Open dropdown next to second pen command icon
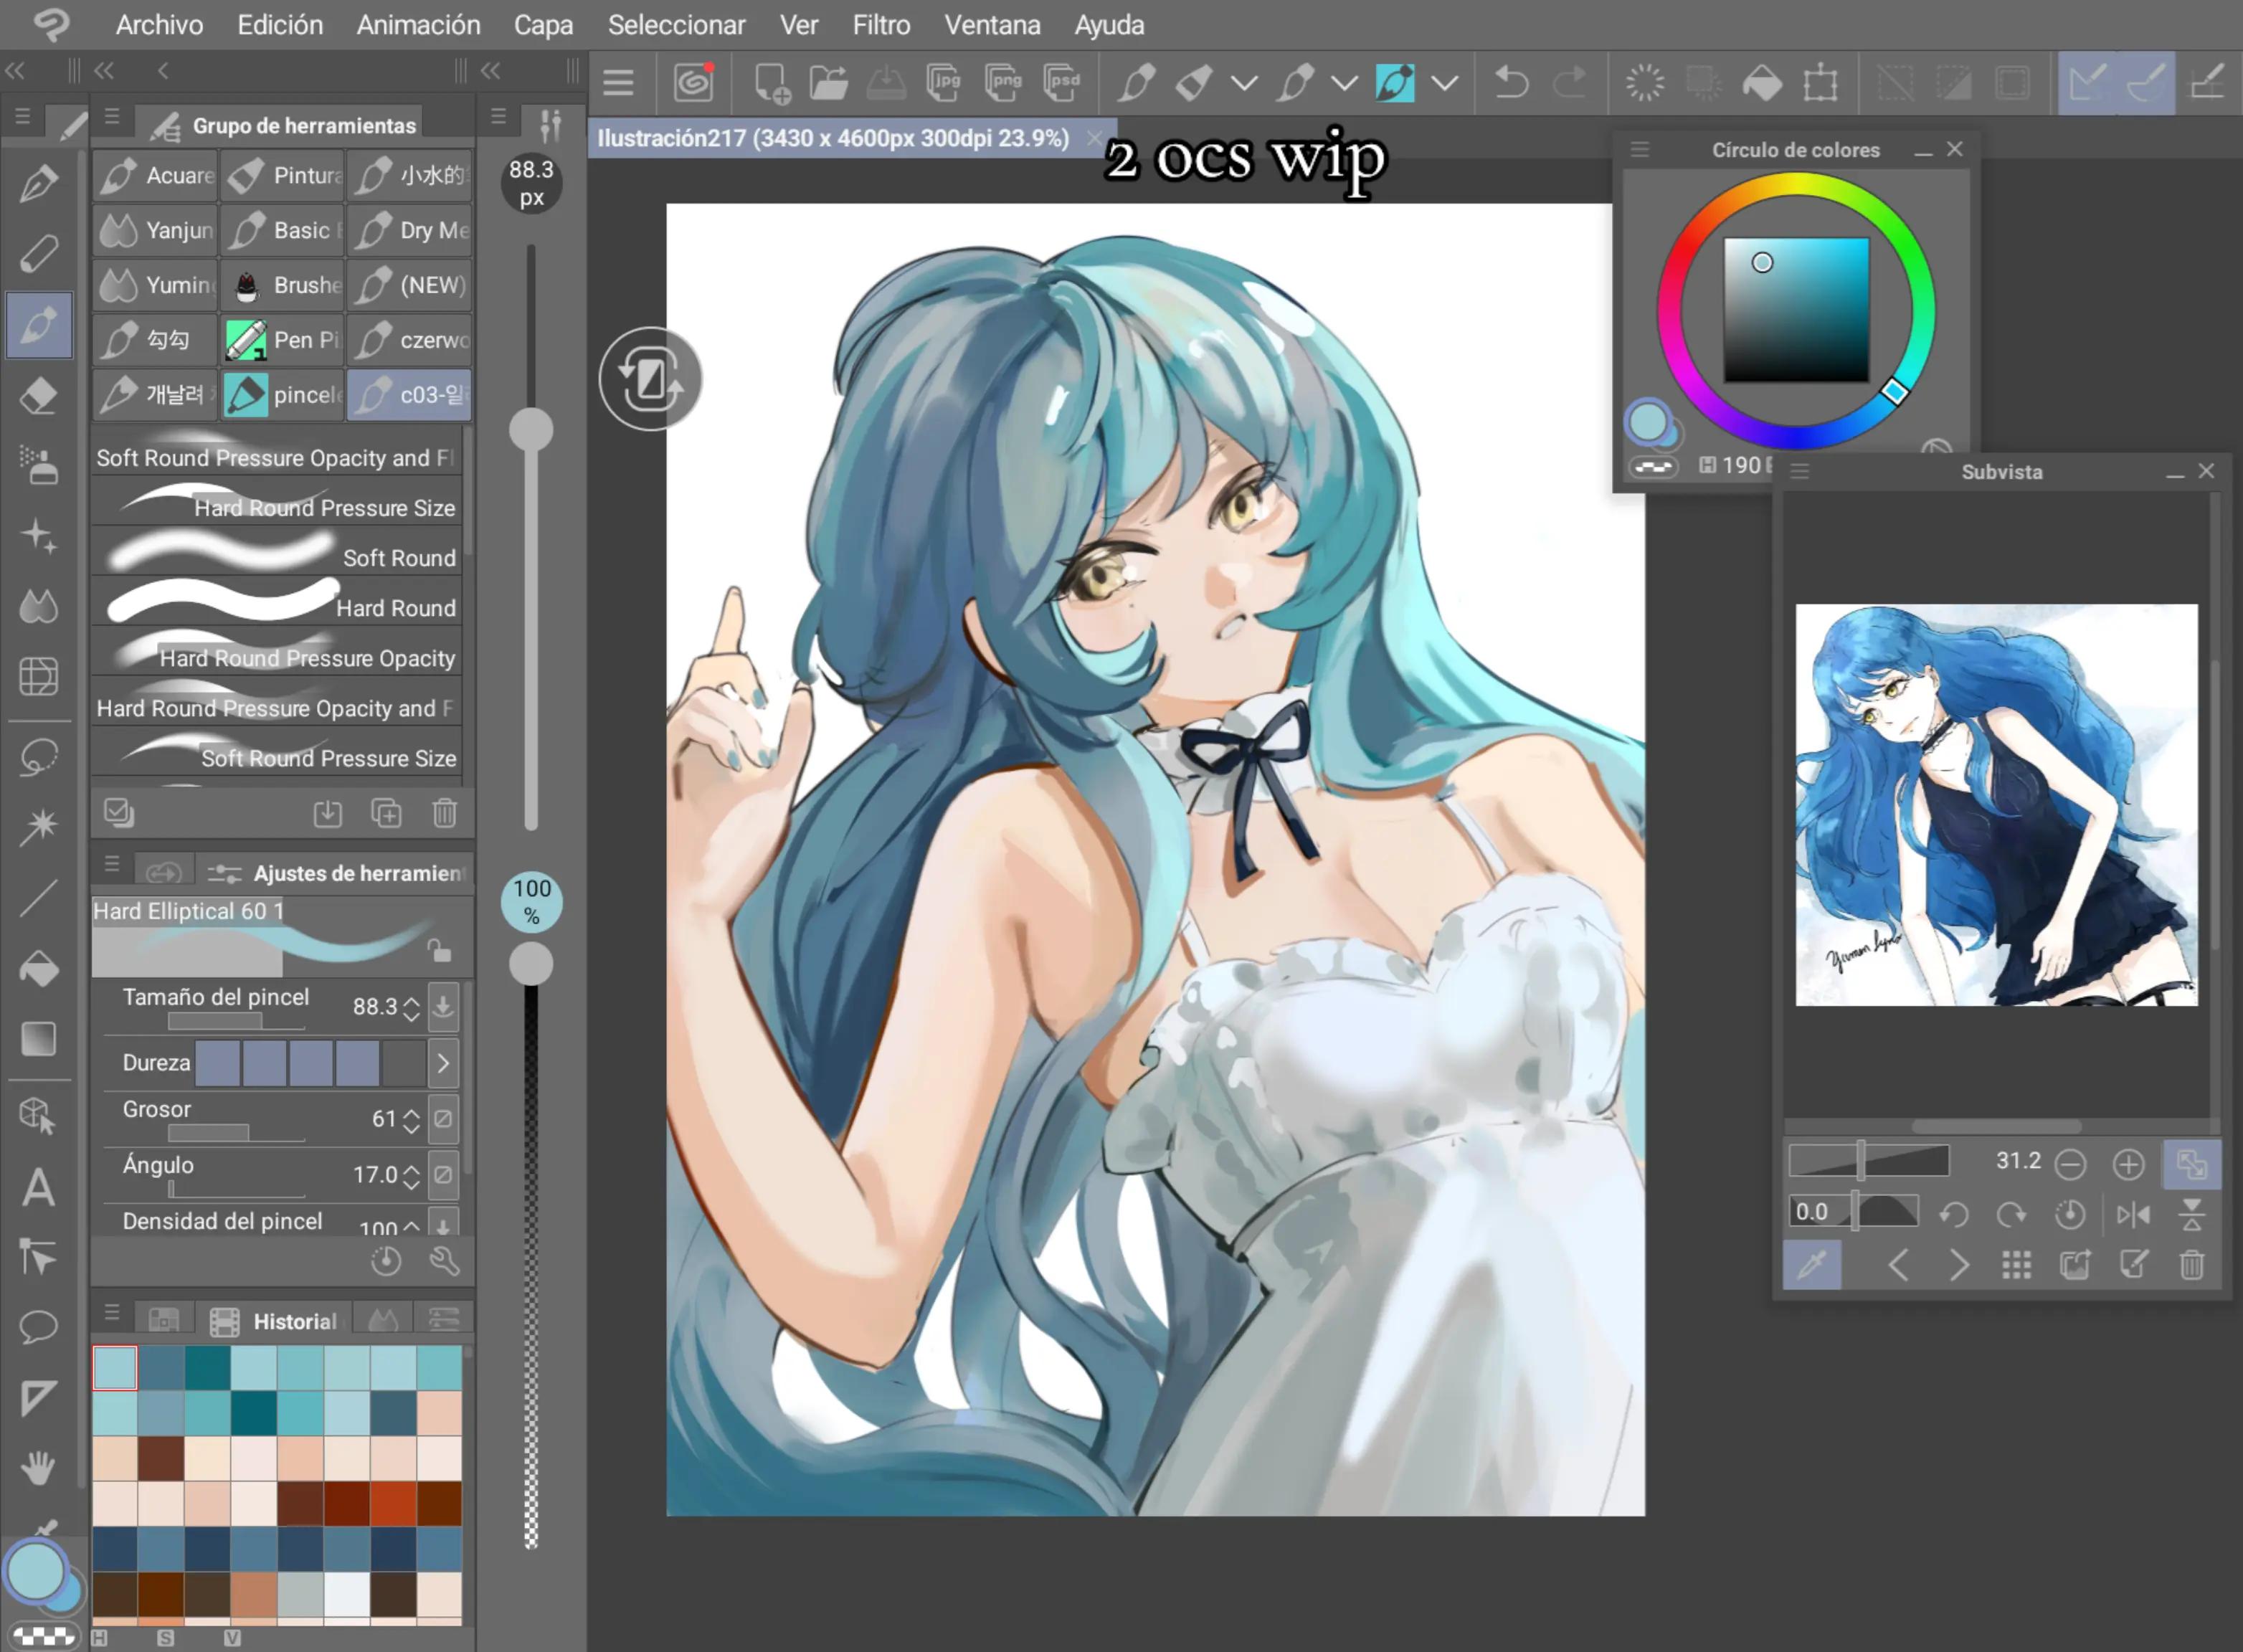 [x=1344, y=83]
